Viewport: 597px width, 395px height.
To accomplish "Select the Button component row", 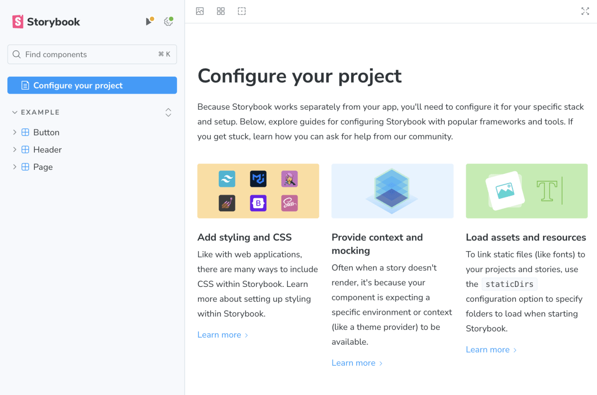I will (92, 132).
